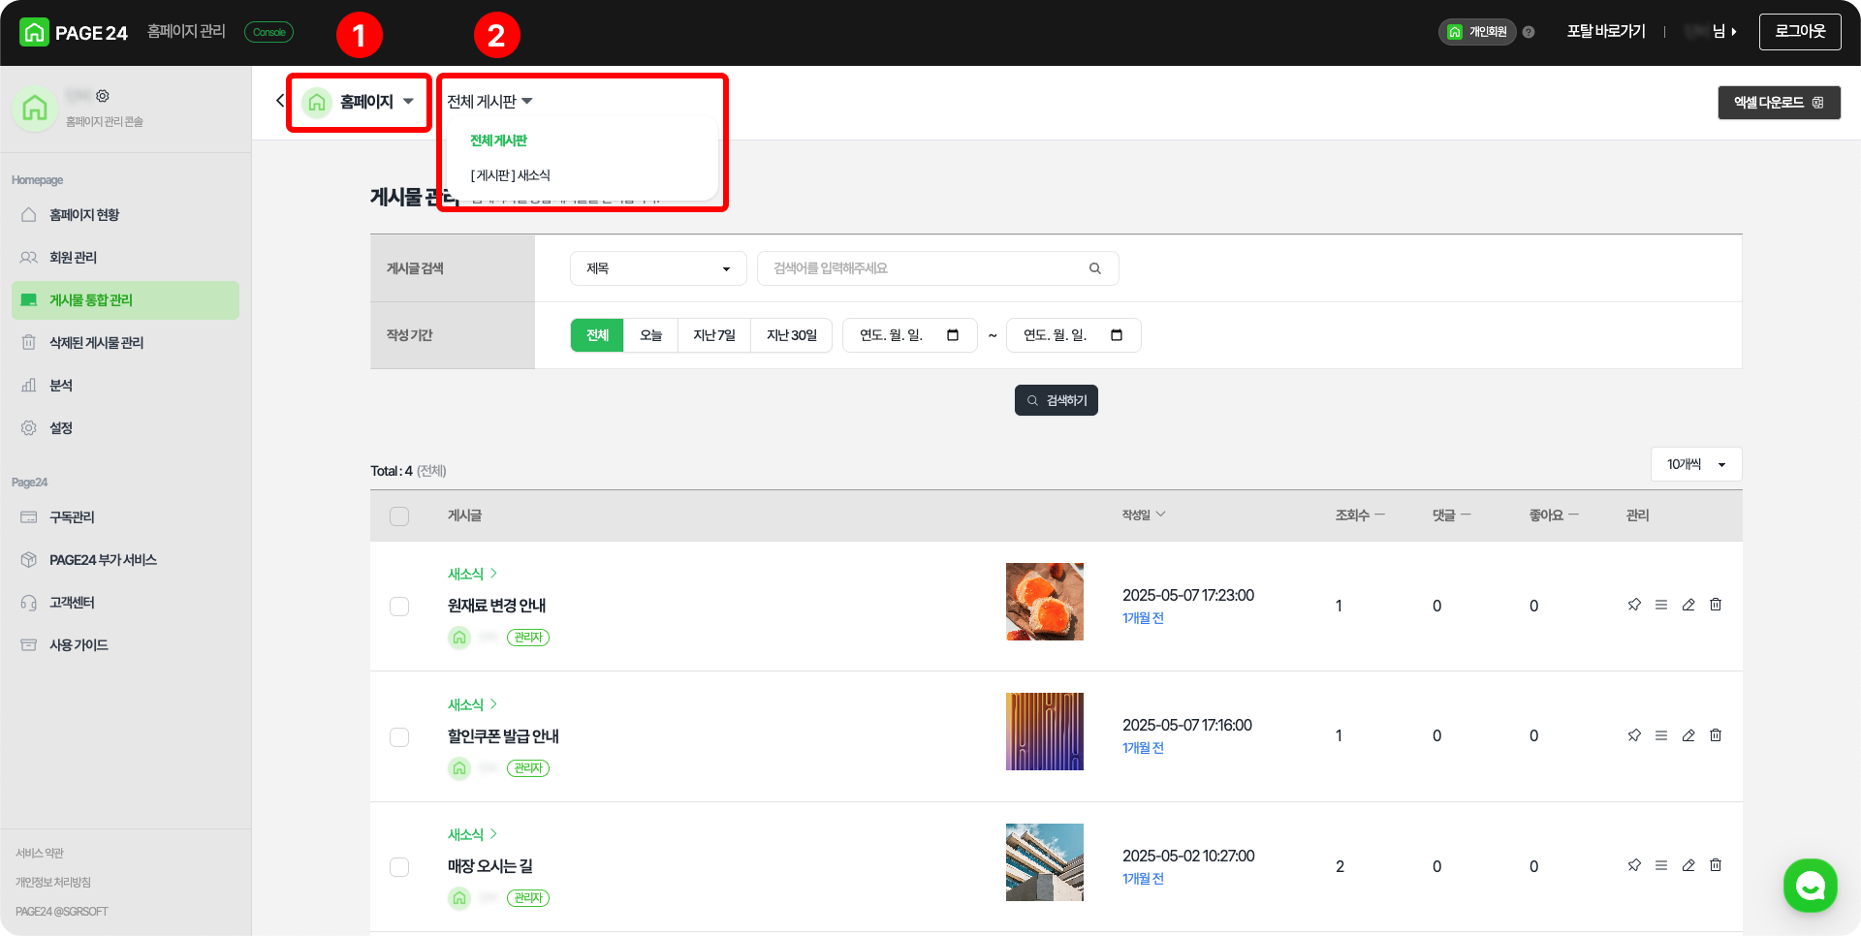Check the 매장 오시는 길 row checkbox
The height and width of the screenshot is (936, 1861).
pos(399,867)
